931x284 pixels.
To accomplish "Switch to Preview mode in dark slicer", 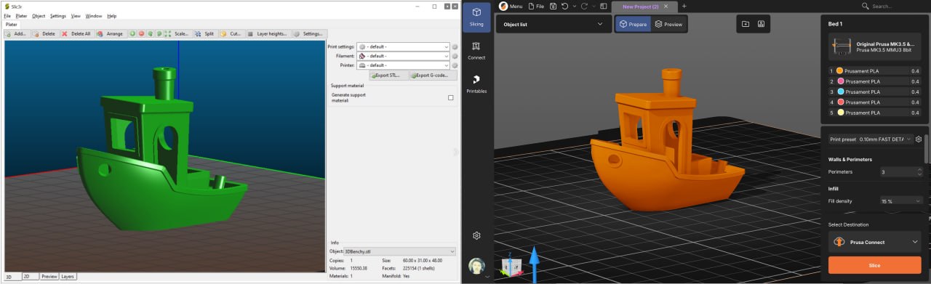I will (668, 24).
